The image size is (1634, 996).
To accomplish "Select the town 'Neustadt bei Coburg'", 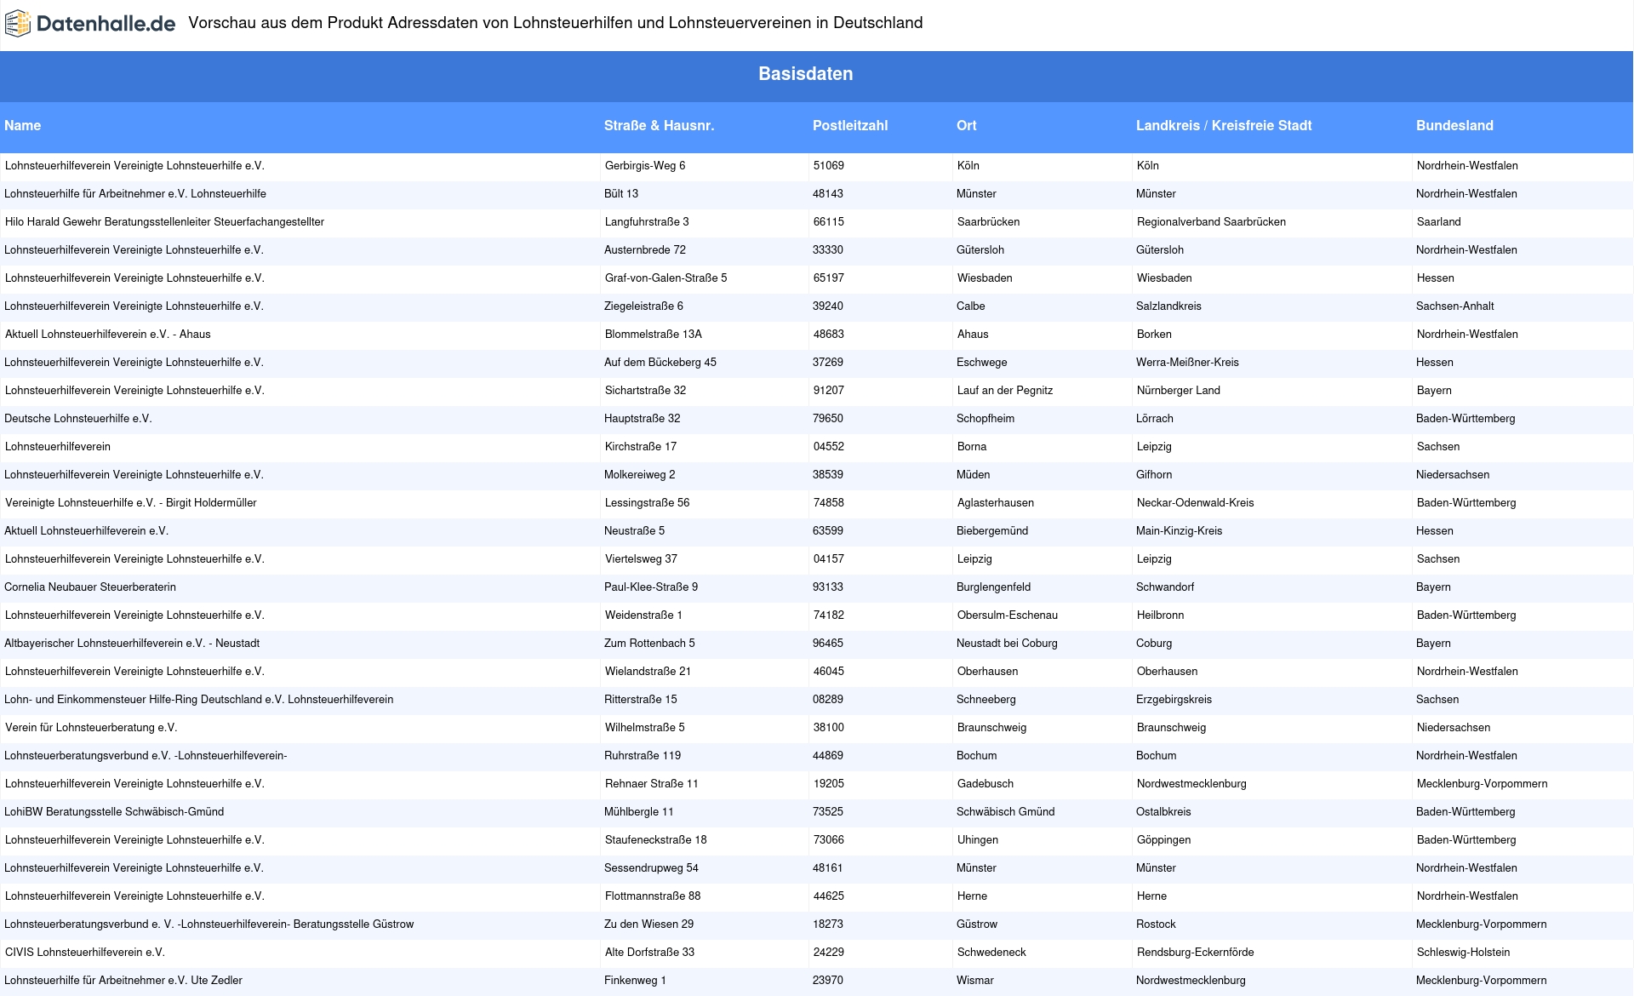I will (x=1007, y=643).
